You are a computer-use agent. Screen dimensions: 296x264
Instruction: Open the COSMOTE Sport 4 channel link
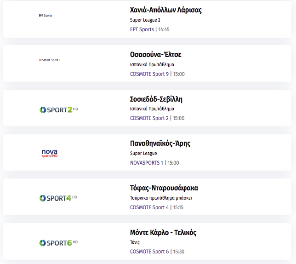pyautogui.click(x=149, y=207)
